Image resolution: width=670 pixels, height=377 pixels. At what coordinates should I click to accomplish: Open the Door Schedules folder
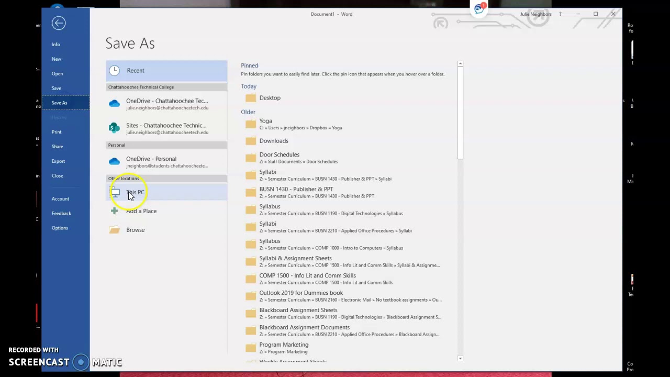(349, 158)
